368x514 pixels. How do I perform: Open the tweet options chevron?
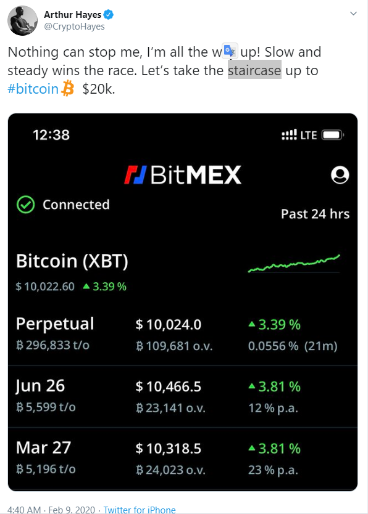tap(353, 14)
